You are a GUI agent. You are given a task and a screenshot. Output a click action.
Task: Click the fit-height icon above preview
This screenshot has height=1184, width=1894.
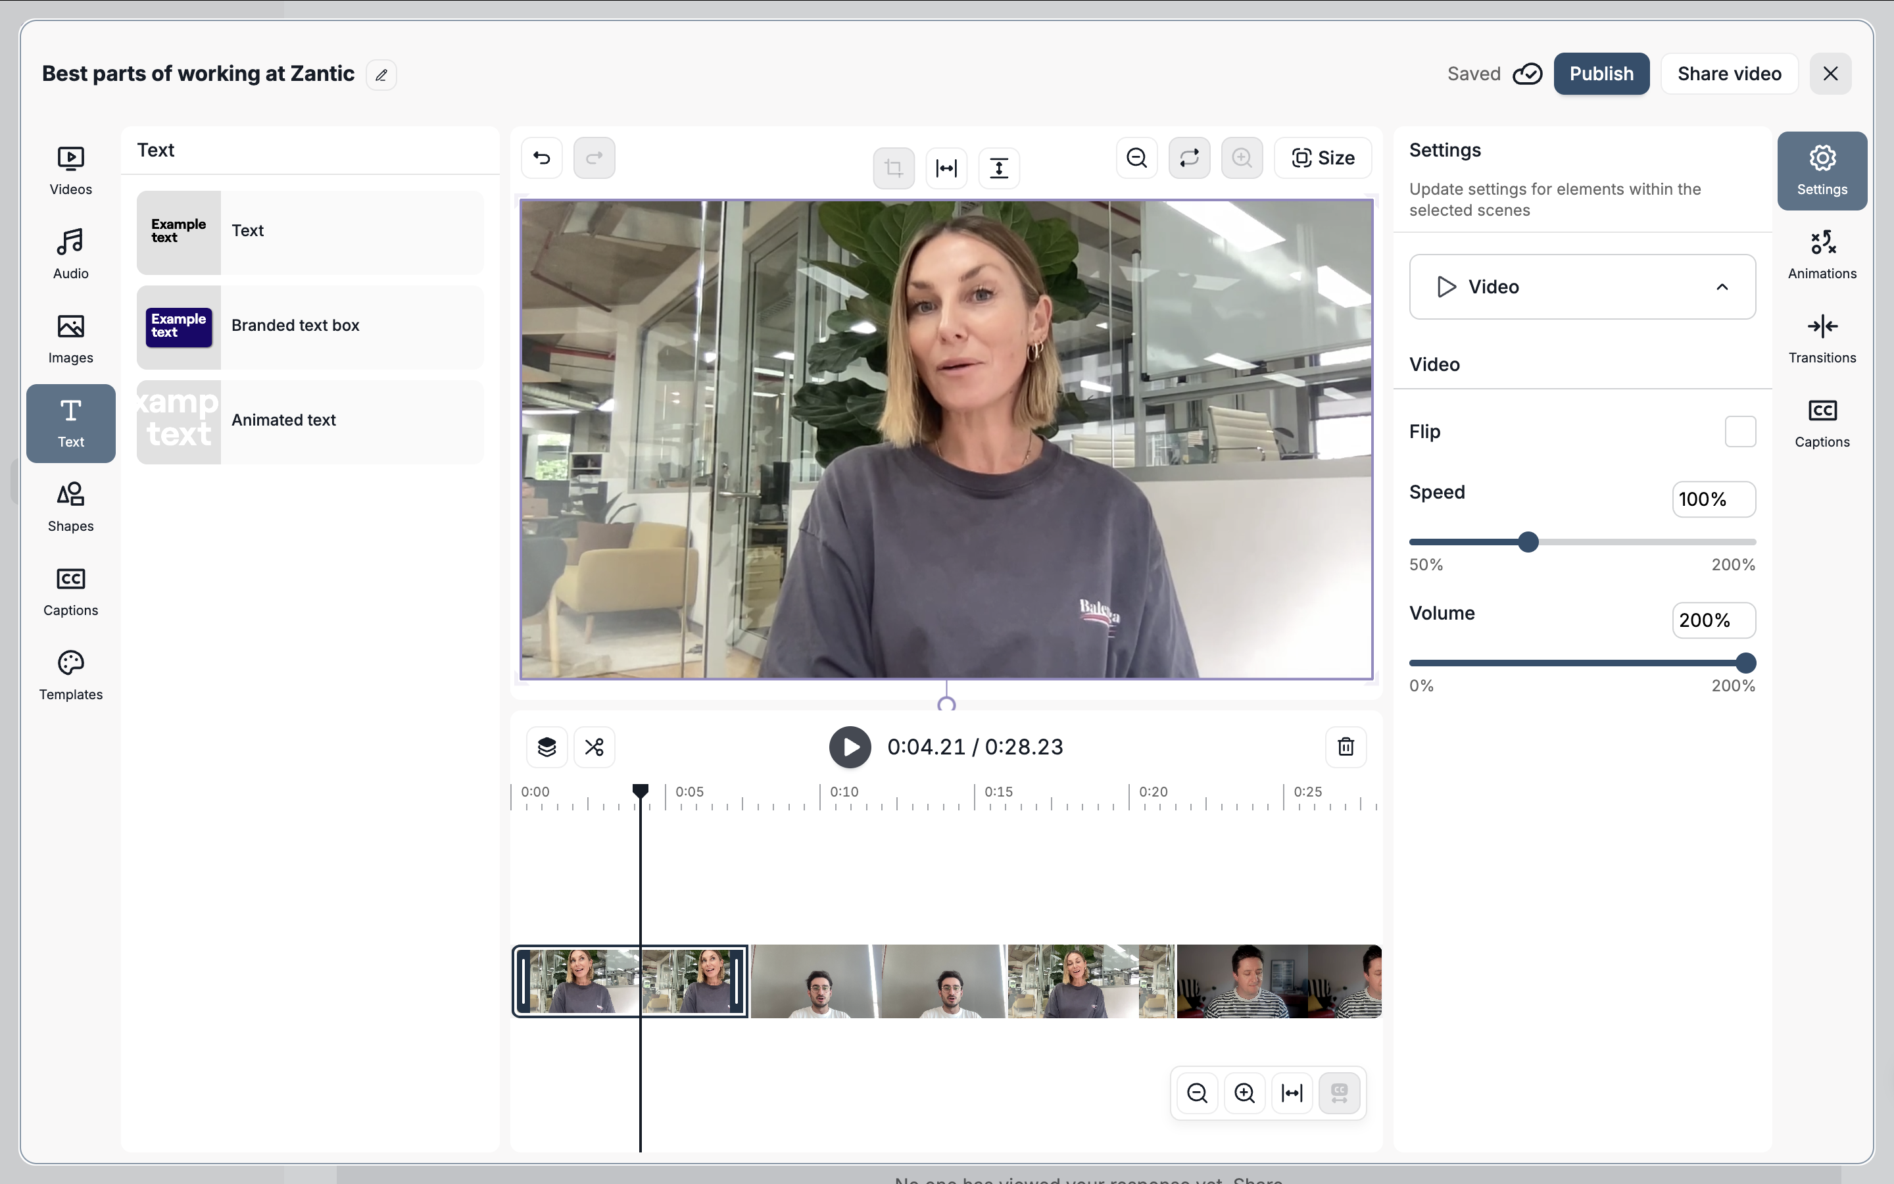pos(999,168)
